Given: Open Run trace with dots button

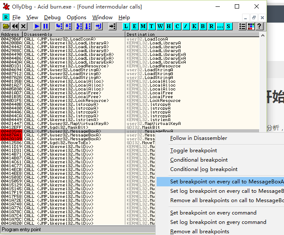Looking at the screenshot, I should tap(220, 26).
